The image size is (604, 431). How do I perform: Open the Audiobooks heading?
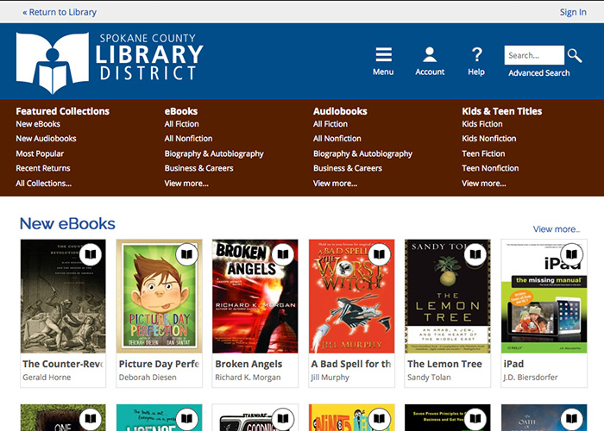[x=340, y=111]
